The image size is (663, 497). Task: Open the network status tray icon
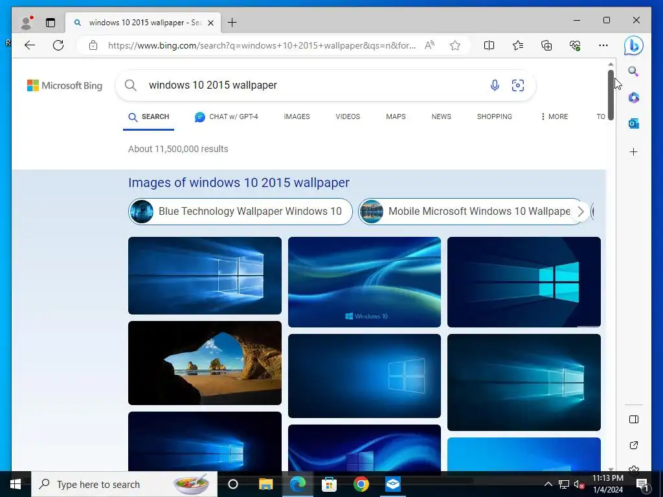(x=564, y=484)
